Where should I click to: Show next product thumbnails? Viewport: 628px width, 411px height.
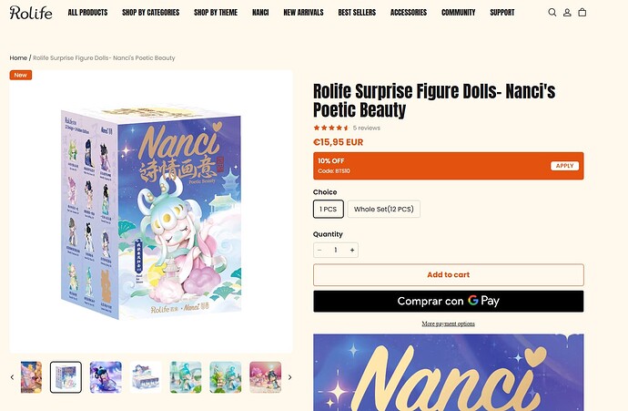(x=289, y=377)
